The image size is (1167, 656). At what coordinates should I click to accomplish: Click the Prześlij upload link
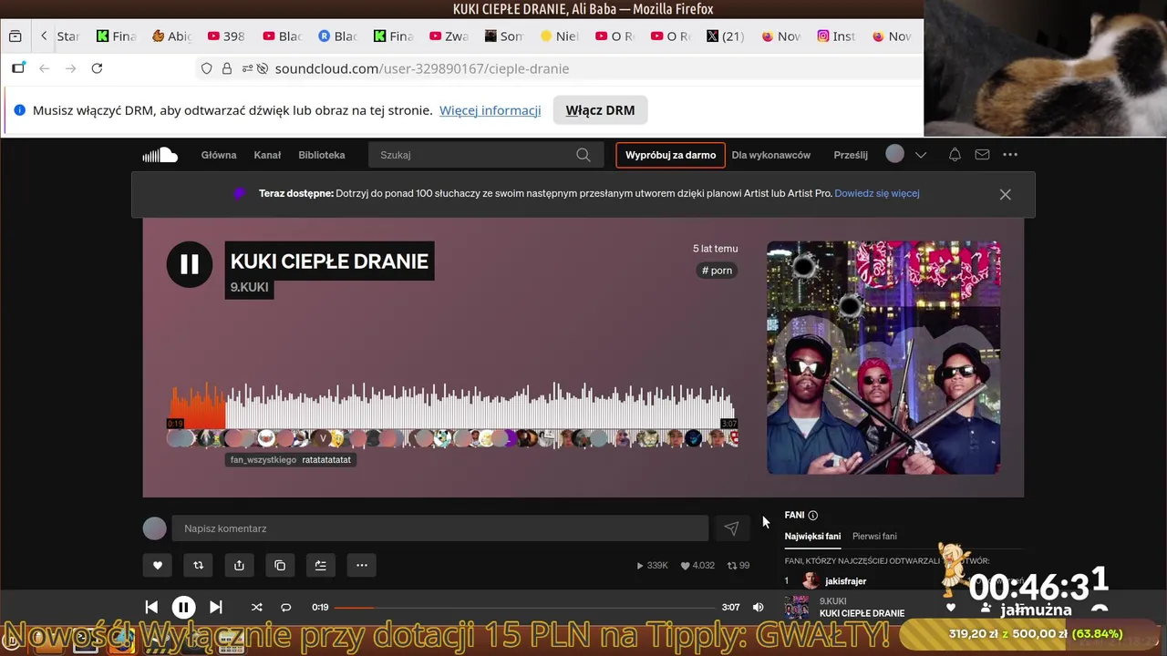pyautogui.click(x=851, y=155)
